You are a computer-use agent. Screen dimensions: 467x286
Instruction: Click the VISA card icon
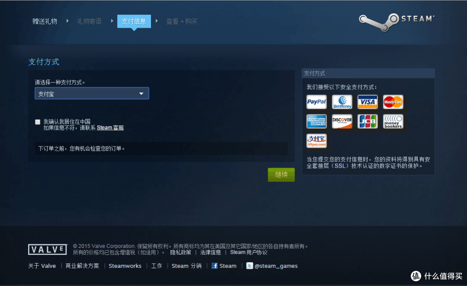[368, 102]
